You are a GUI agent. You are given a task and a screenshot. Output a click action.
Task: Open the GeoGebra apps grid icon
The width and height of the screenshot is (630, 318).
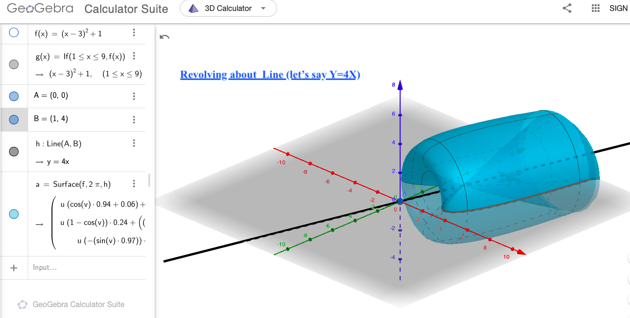595,8
